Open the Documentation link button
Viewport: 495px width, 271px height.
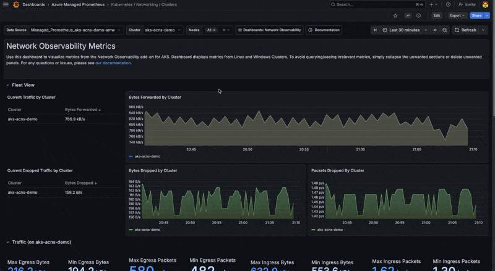click(324, 30)
